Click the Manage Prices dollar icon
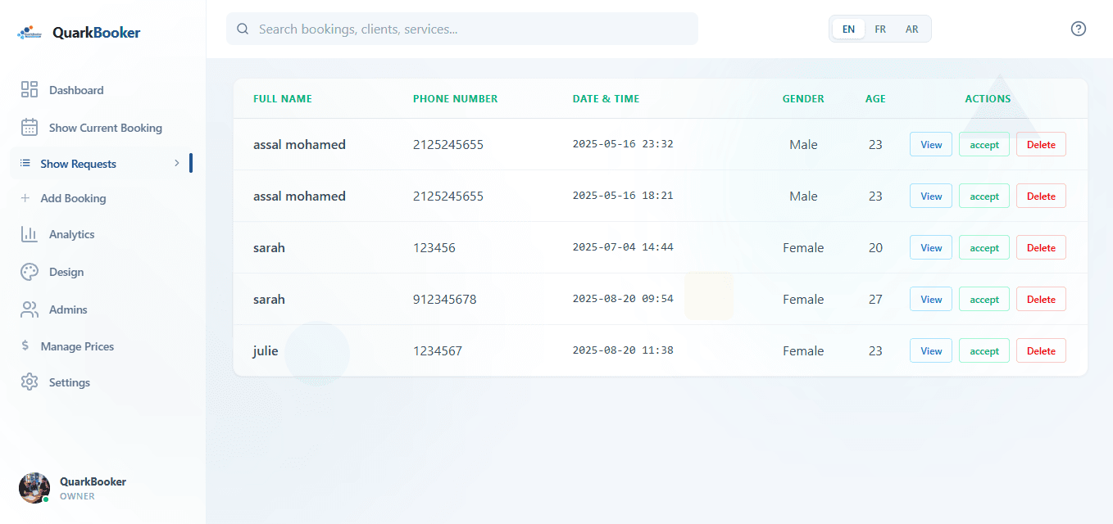Image resolution: width=1113 pixels, height=524 pixels. click(x=25, y=346)
